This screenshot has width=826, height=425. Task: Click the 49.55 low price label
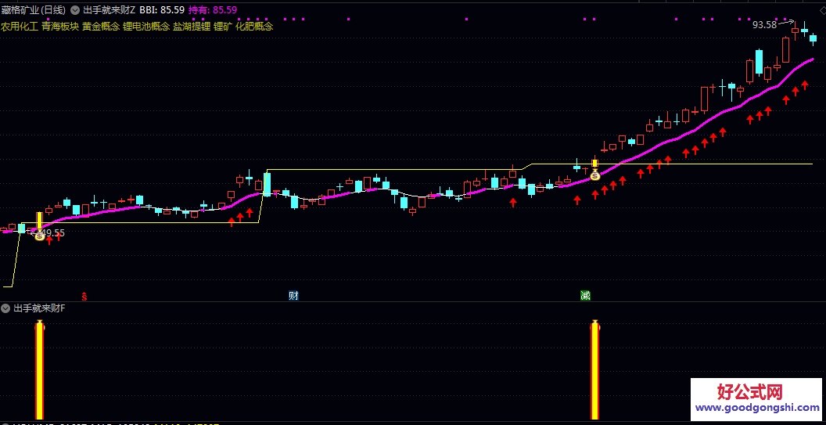click(52, 232)
